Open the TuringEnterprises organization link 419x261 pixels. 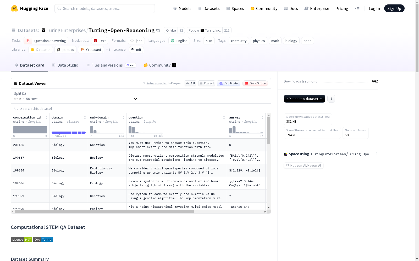pos(66,30)
